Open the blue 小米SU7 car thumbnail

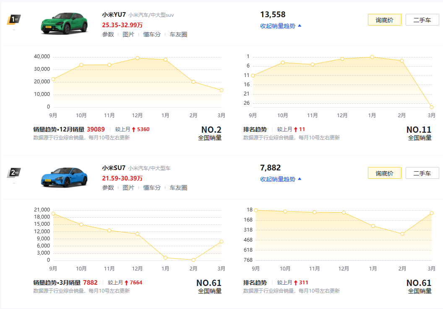click(x=64, y=177)
